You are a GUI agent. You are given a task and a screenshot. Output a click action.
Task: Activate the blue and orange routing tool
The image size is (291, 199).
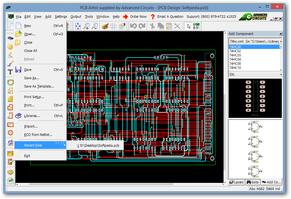[10, 143]
